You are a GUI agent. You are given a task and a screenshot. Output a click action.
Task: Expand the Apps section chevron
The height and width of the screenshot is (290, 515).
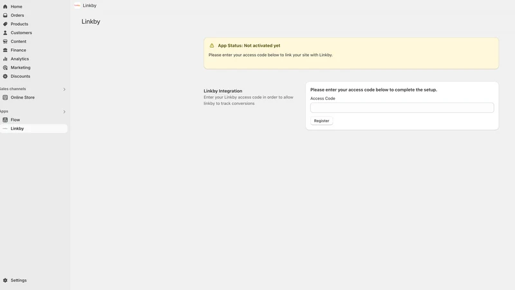(x=64, y=111)
